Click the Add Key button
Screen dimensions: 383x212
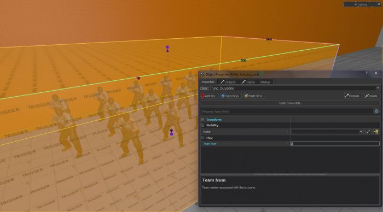[208, 96]
